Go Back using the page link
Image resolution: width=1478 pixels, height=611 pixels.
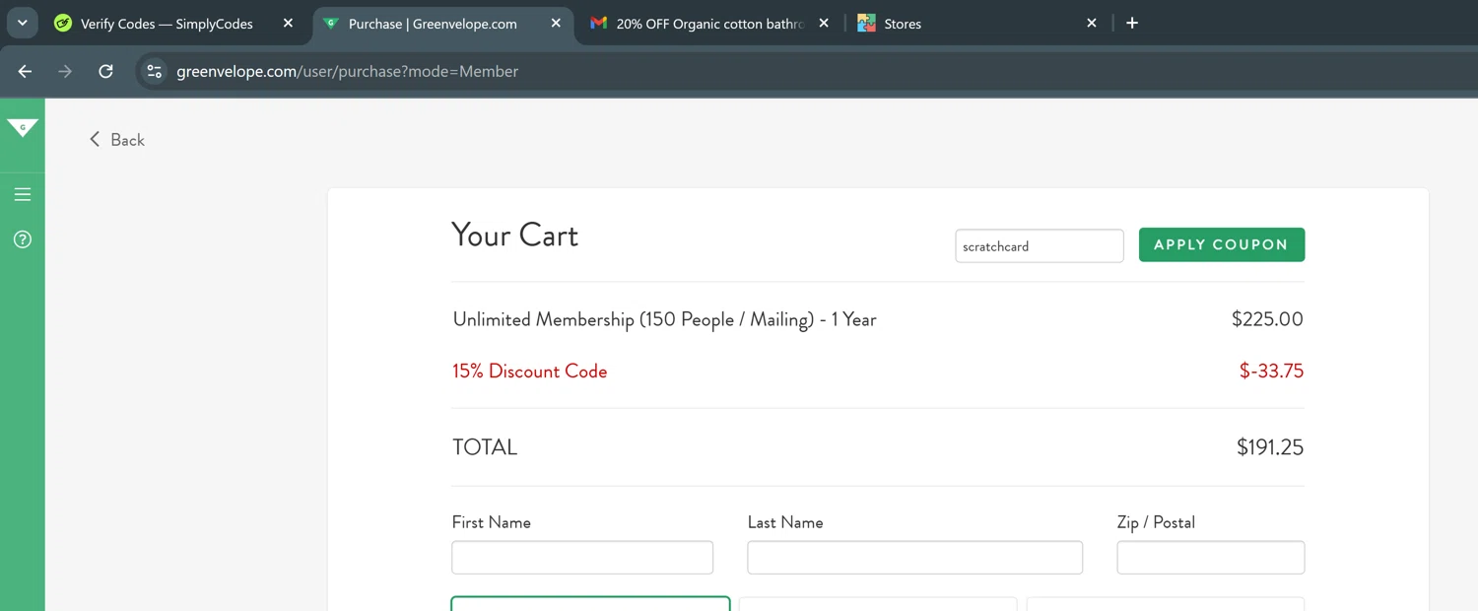(x=117, y=140)
